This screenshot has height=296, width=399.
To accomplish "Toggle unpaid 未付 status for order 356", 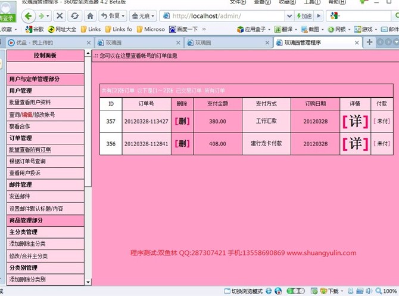I will pos(381,144).
